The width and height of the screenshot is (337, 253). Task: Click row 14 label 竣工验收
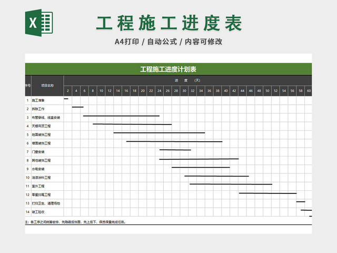pos(38,212)
